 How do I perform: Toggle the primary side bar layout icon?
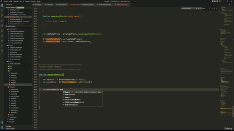coord(213,1)
